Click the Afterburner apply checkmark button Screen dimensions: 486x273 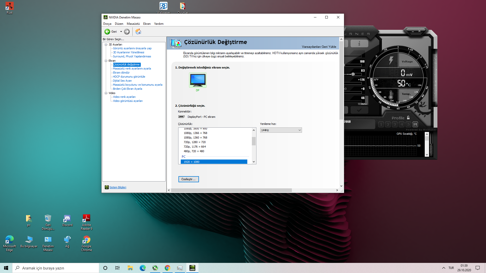coord(359,110)
